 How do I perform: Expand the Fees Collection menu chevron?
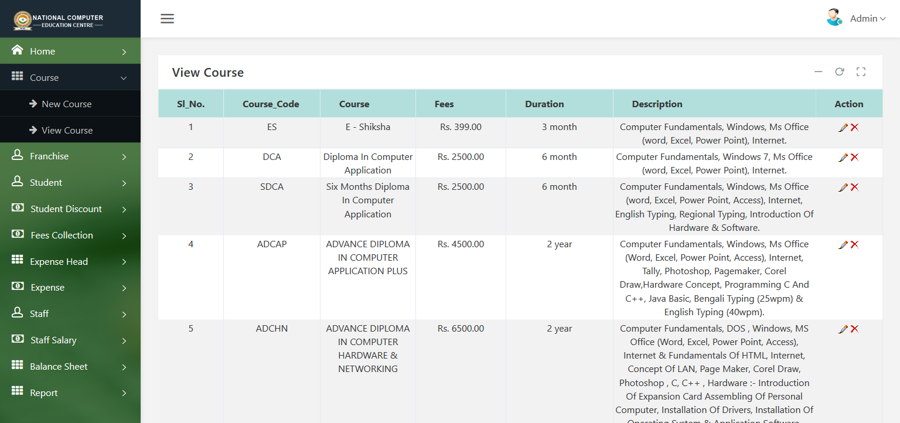click(124, 236)
